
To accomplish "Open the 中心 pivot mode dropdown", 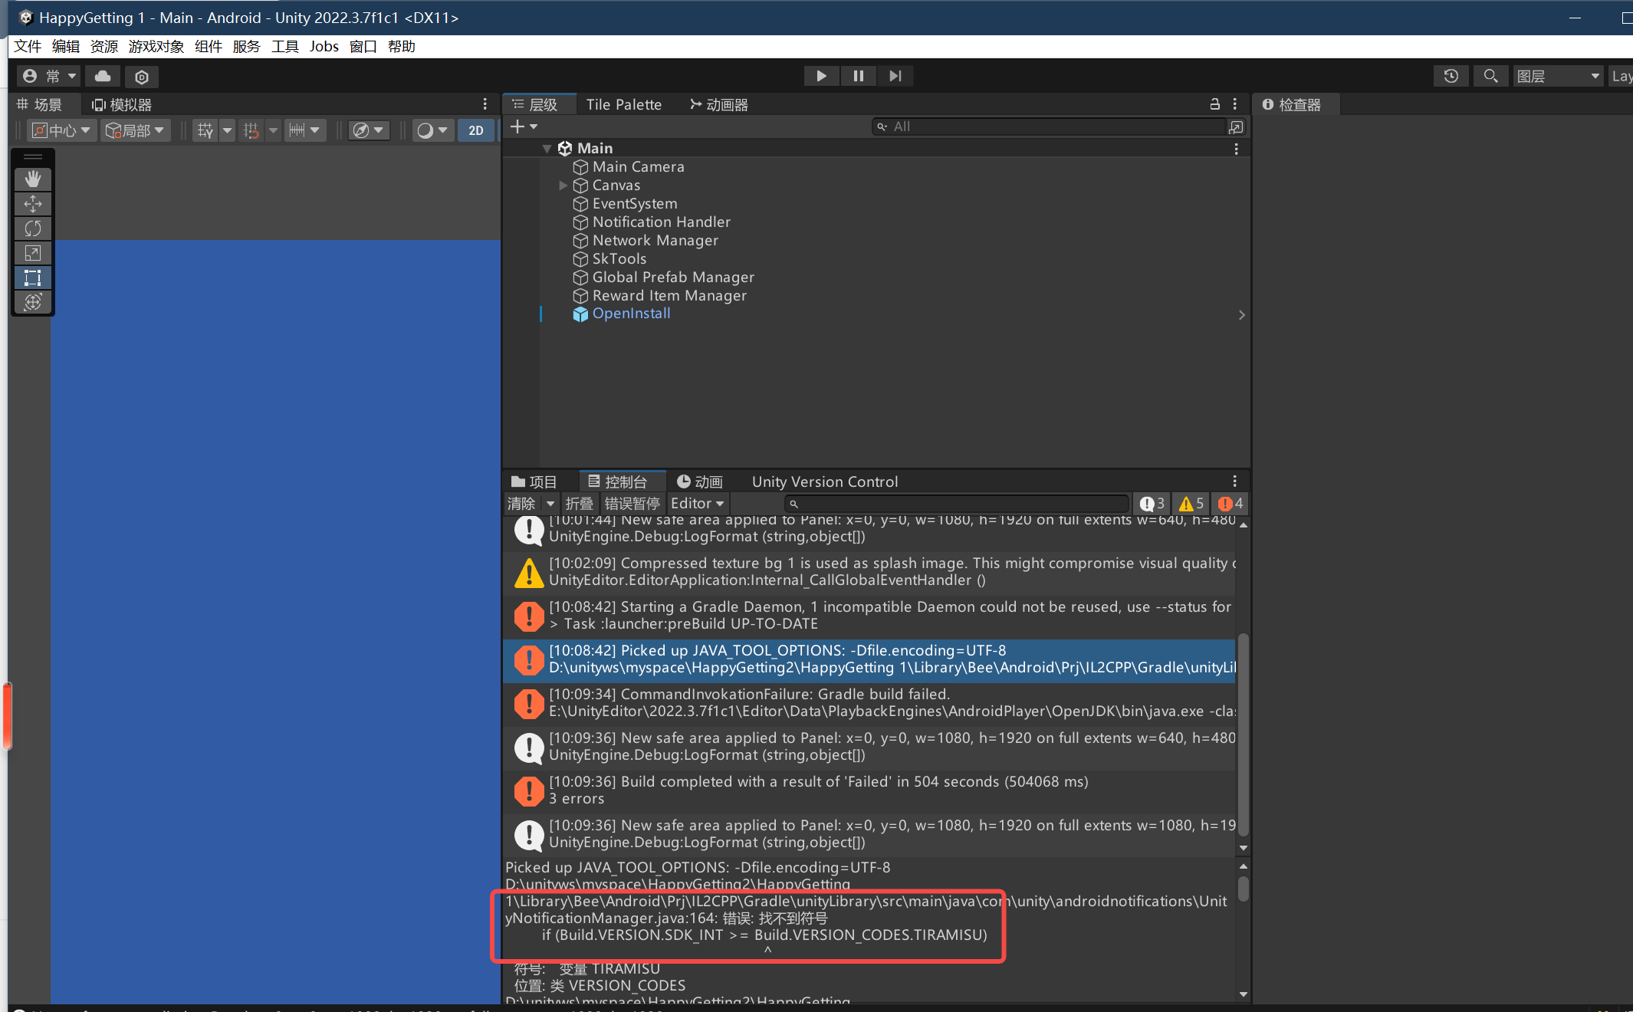I will 61,130.
